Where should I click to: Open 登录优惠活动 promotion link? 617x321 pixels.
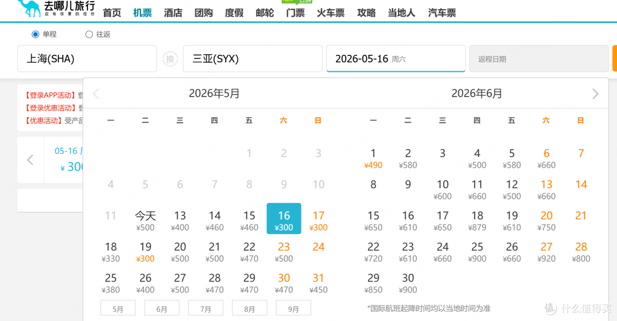pos(50,108)
